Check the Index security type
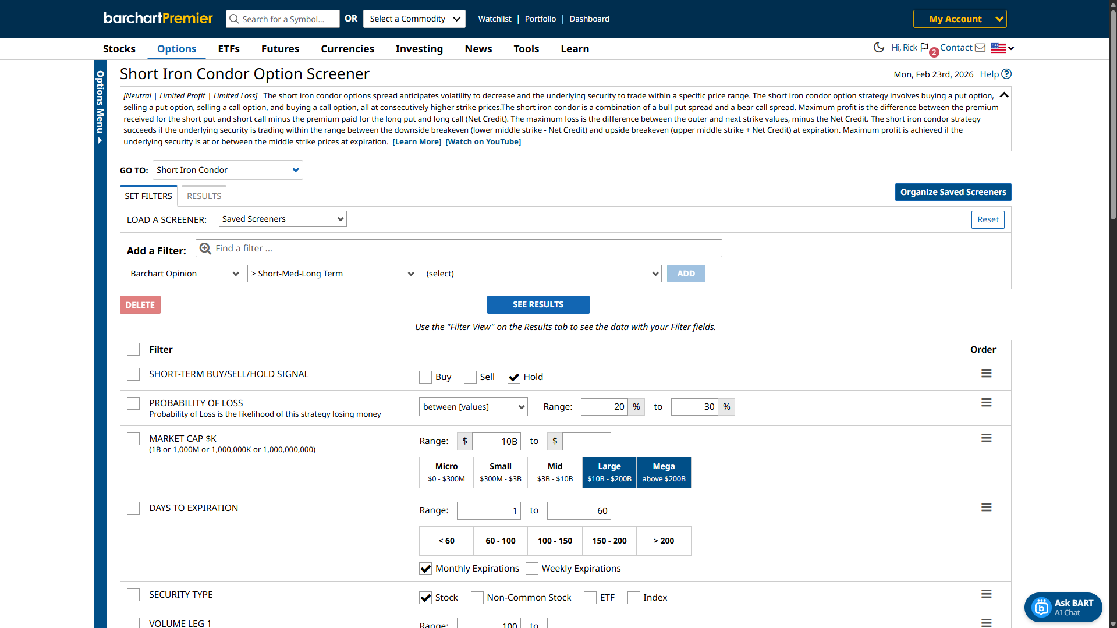The width and height of the screenshot is (1117, 628). pyautogui.click(x=634, y=598)
